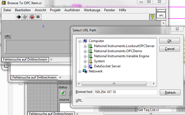
Task: Open the context help question mark
Action: [x=152, y=17]
